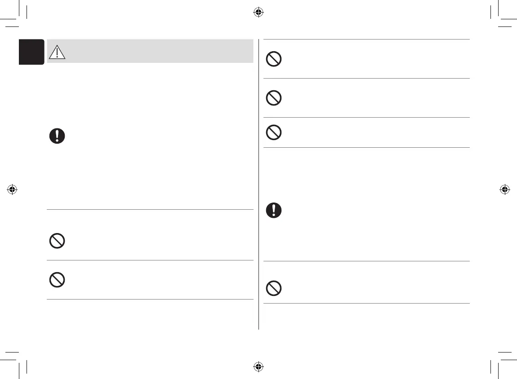
Task: Click the gray warning header banner
Action: (x=157, y=51)
